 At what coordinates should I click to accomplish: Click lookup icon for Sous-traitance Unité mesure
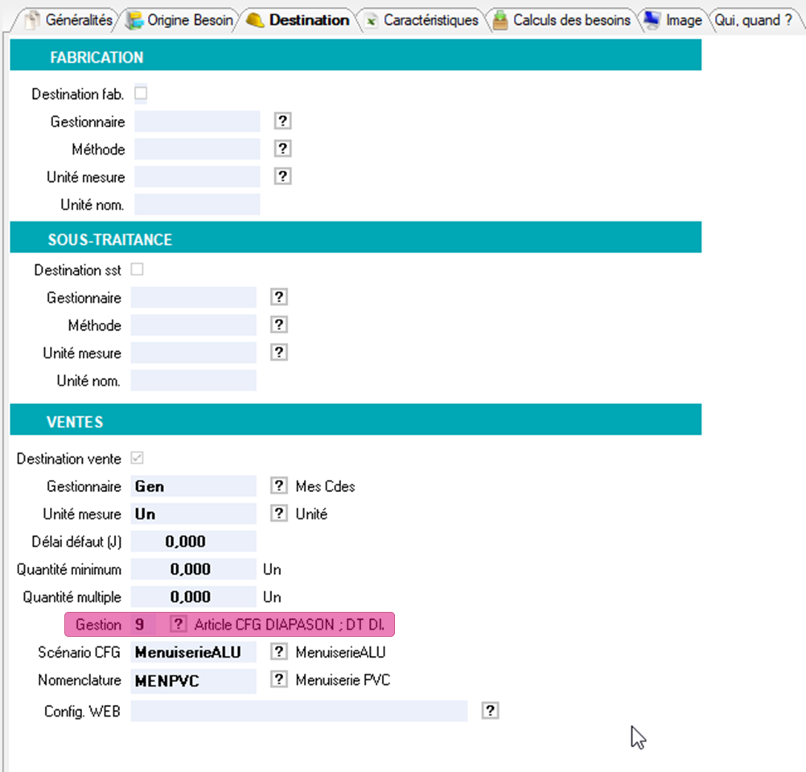278,353
